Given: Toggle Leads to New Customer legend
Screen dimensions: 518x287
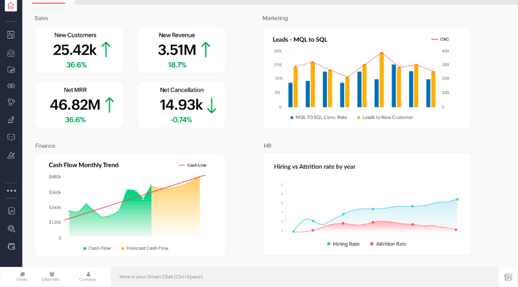Looking at the screenshot, I should point(385,117).
